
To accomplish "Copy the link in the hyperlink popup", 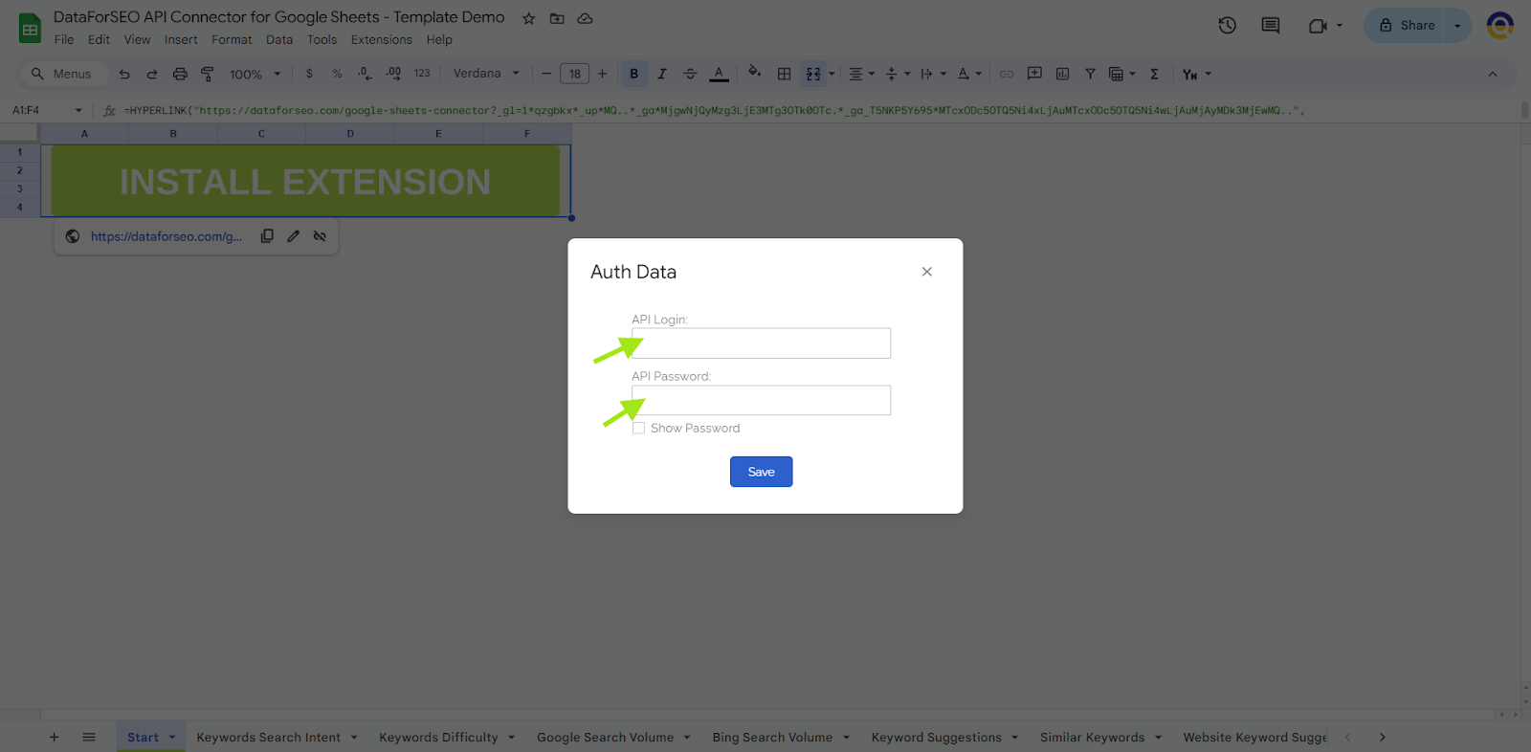I will click(267, 236).
